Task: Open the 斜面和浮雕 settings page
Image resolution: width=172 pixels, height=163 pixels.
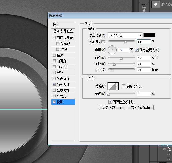Action: coord(65,38)
